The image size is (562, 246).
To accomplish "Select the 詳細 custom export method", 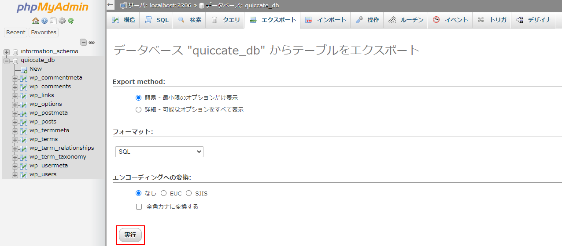I will (x=139, y=109).
